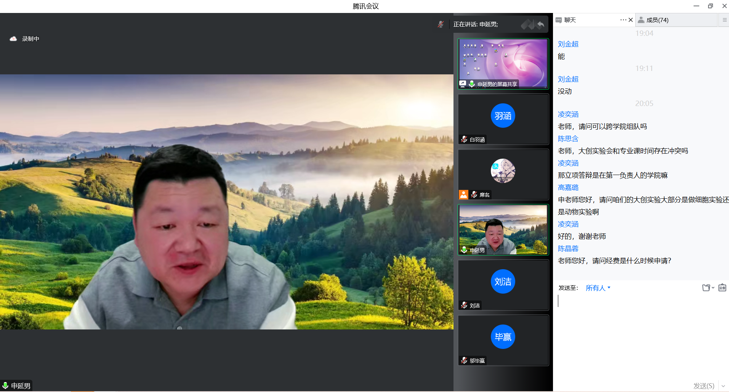Select 申延男's screen share thumbnail
This screenshot has height=392, width=729.
coord(503,64)
